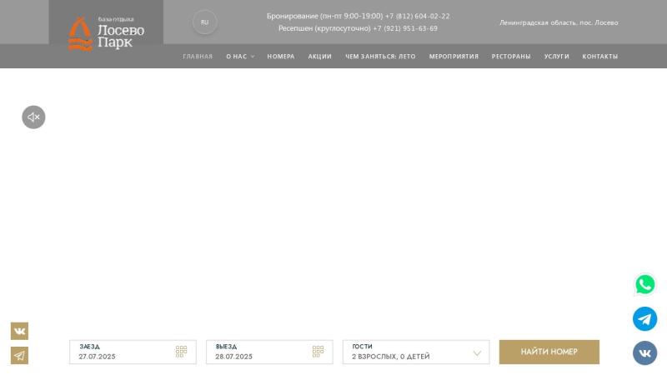Expand the О нас menu
667x375 pixels.
point(240,57)
